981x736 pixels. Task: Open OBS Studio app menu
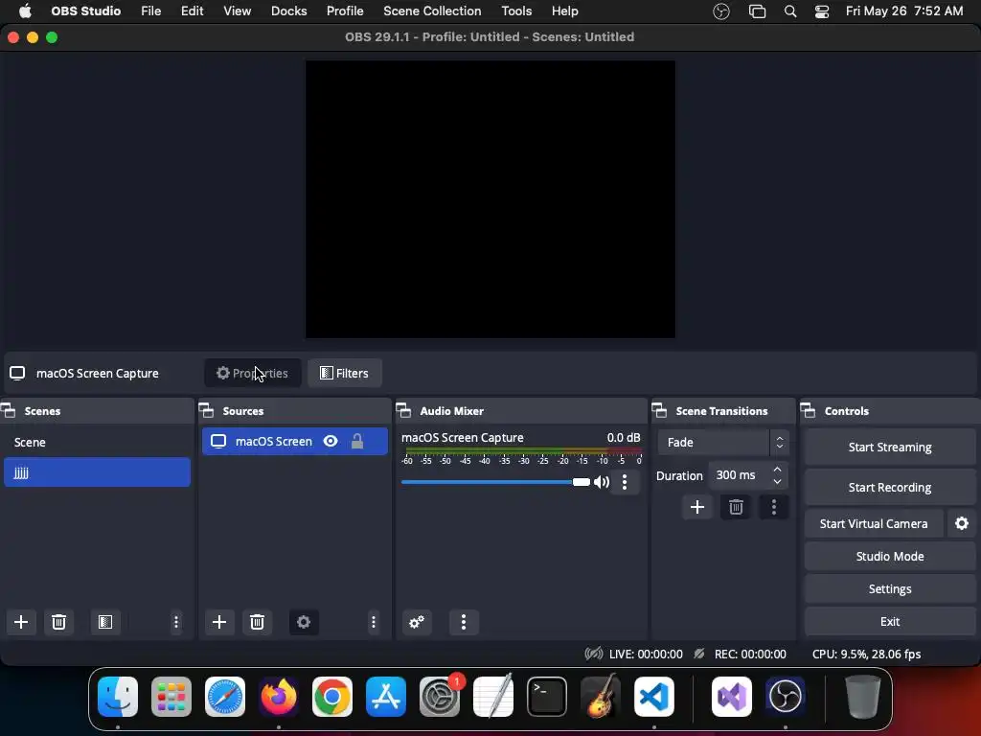[85, 11]
